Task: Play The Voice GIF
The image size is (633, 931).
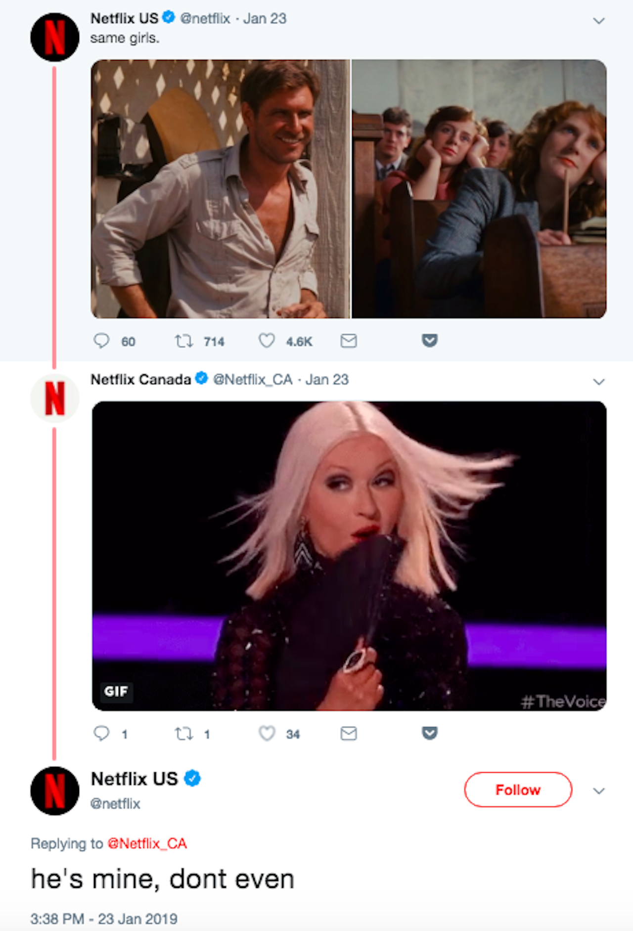Action: pyautogui.click(x=349, y=556)
